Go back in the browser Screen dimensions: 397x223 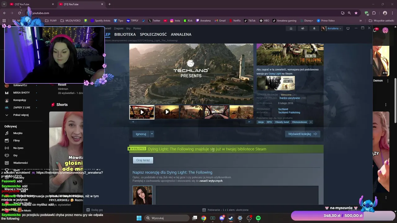[4, 13]
